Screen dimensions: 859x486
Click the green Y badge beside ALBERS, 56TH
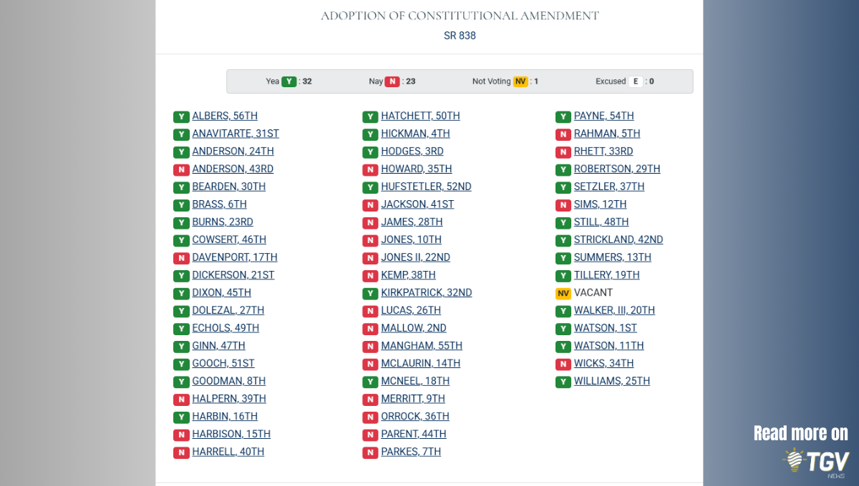click(x=181, y=116)
